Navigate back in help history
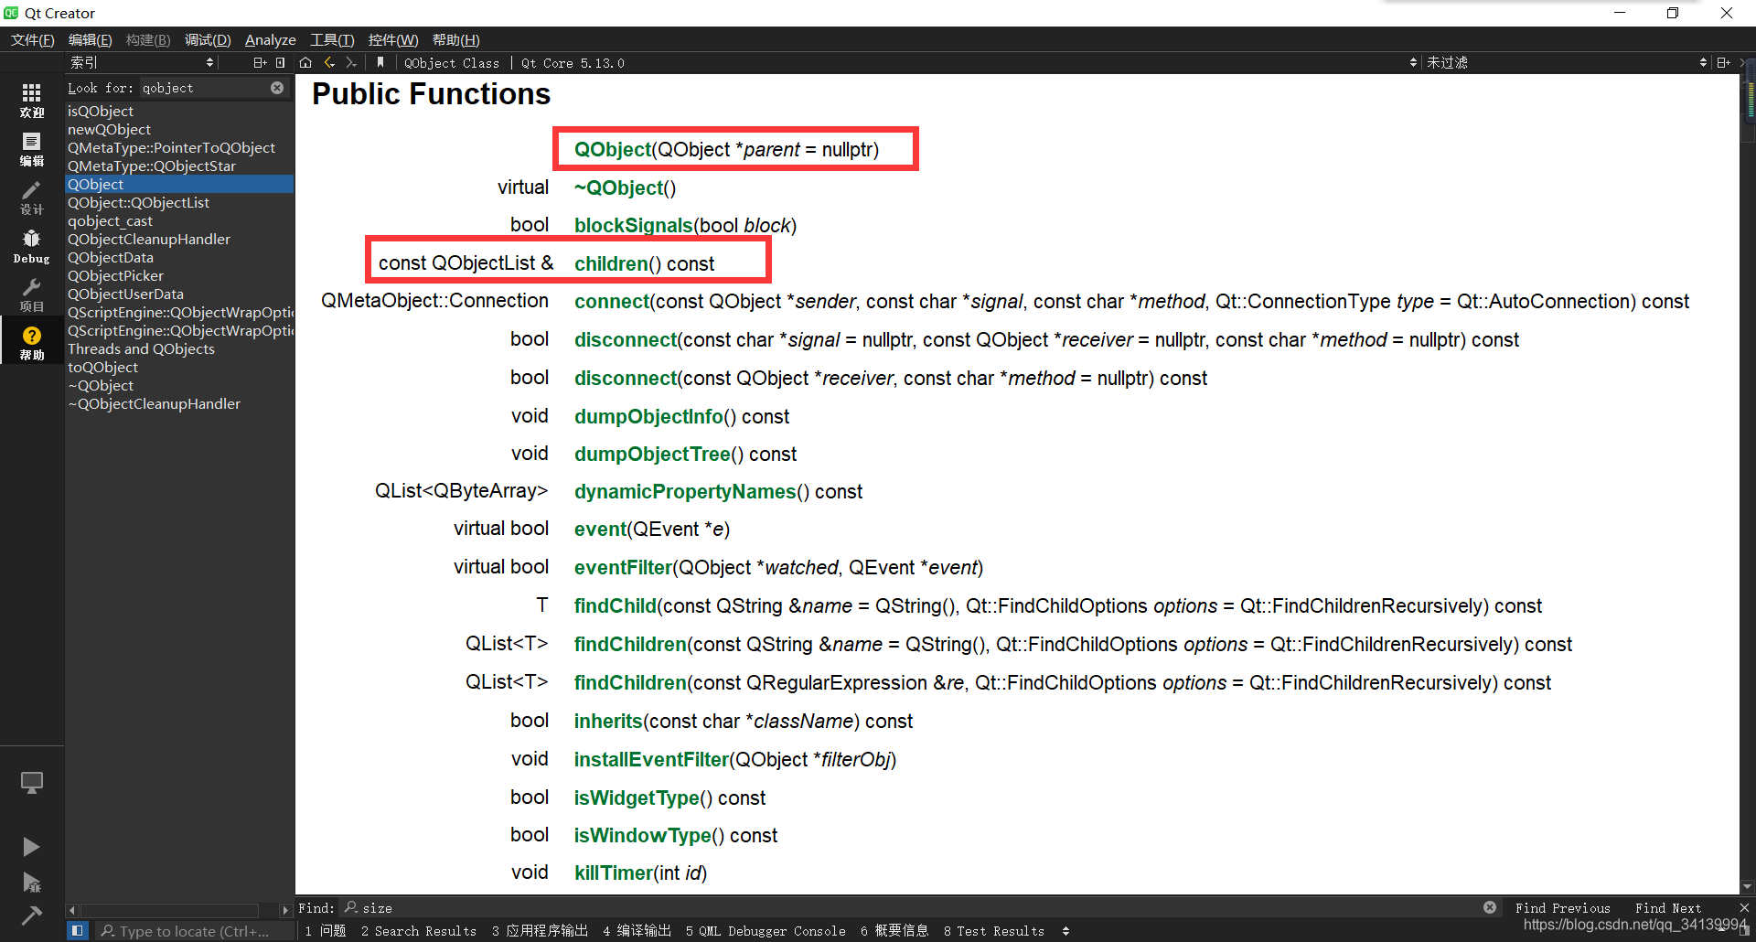This screenshot has width=1756, height=942. (329, 63)
